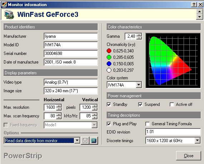Click the green value 0,285-0,605

pos(123,57)
